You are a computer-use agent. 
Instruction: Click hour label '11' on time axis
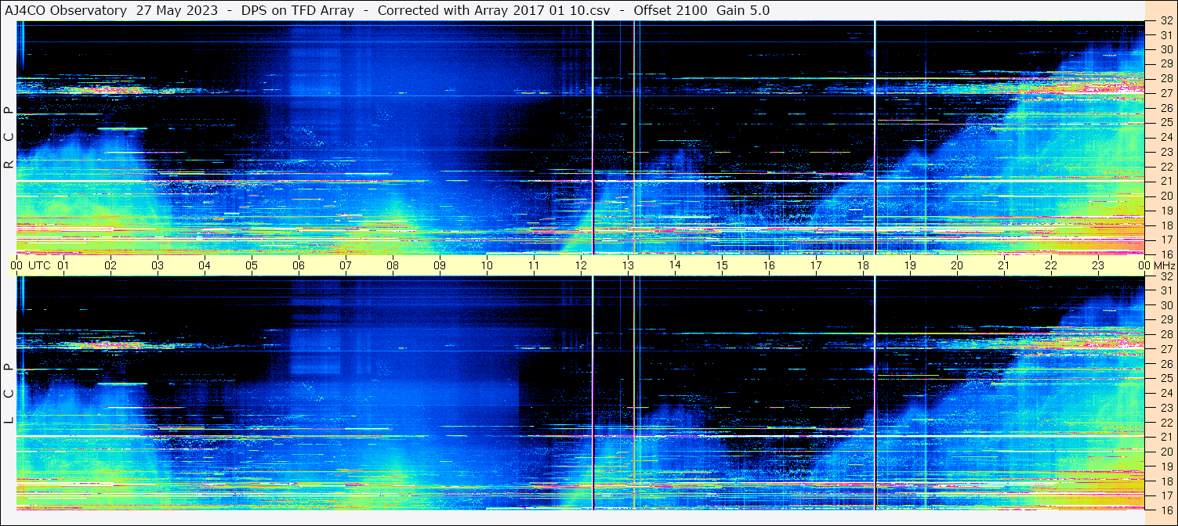(x=534, y=265)
